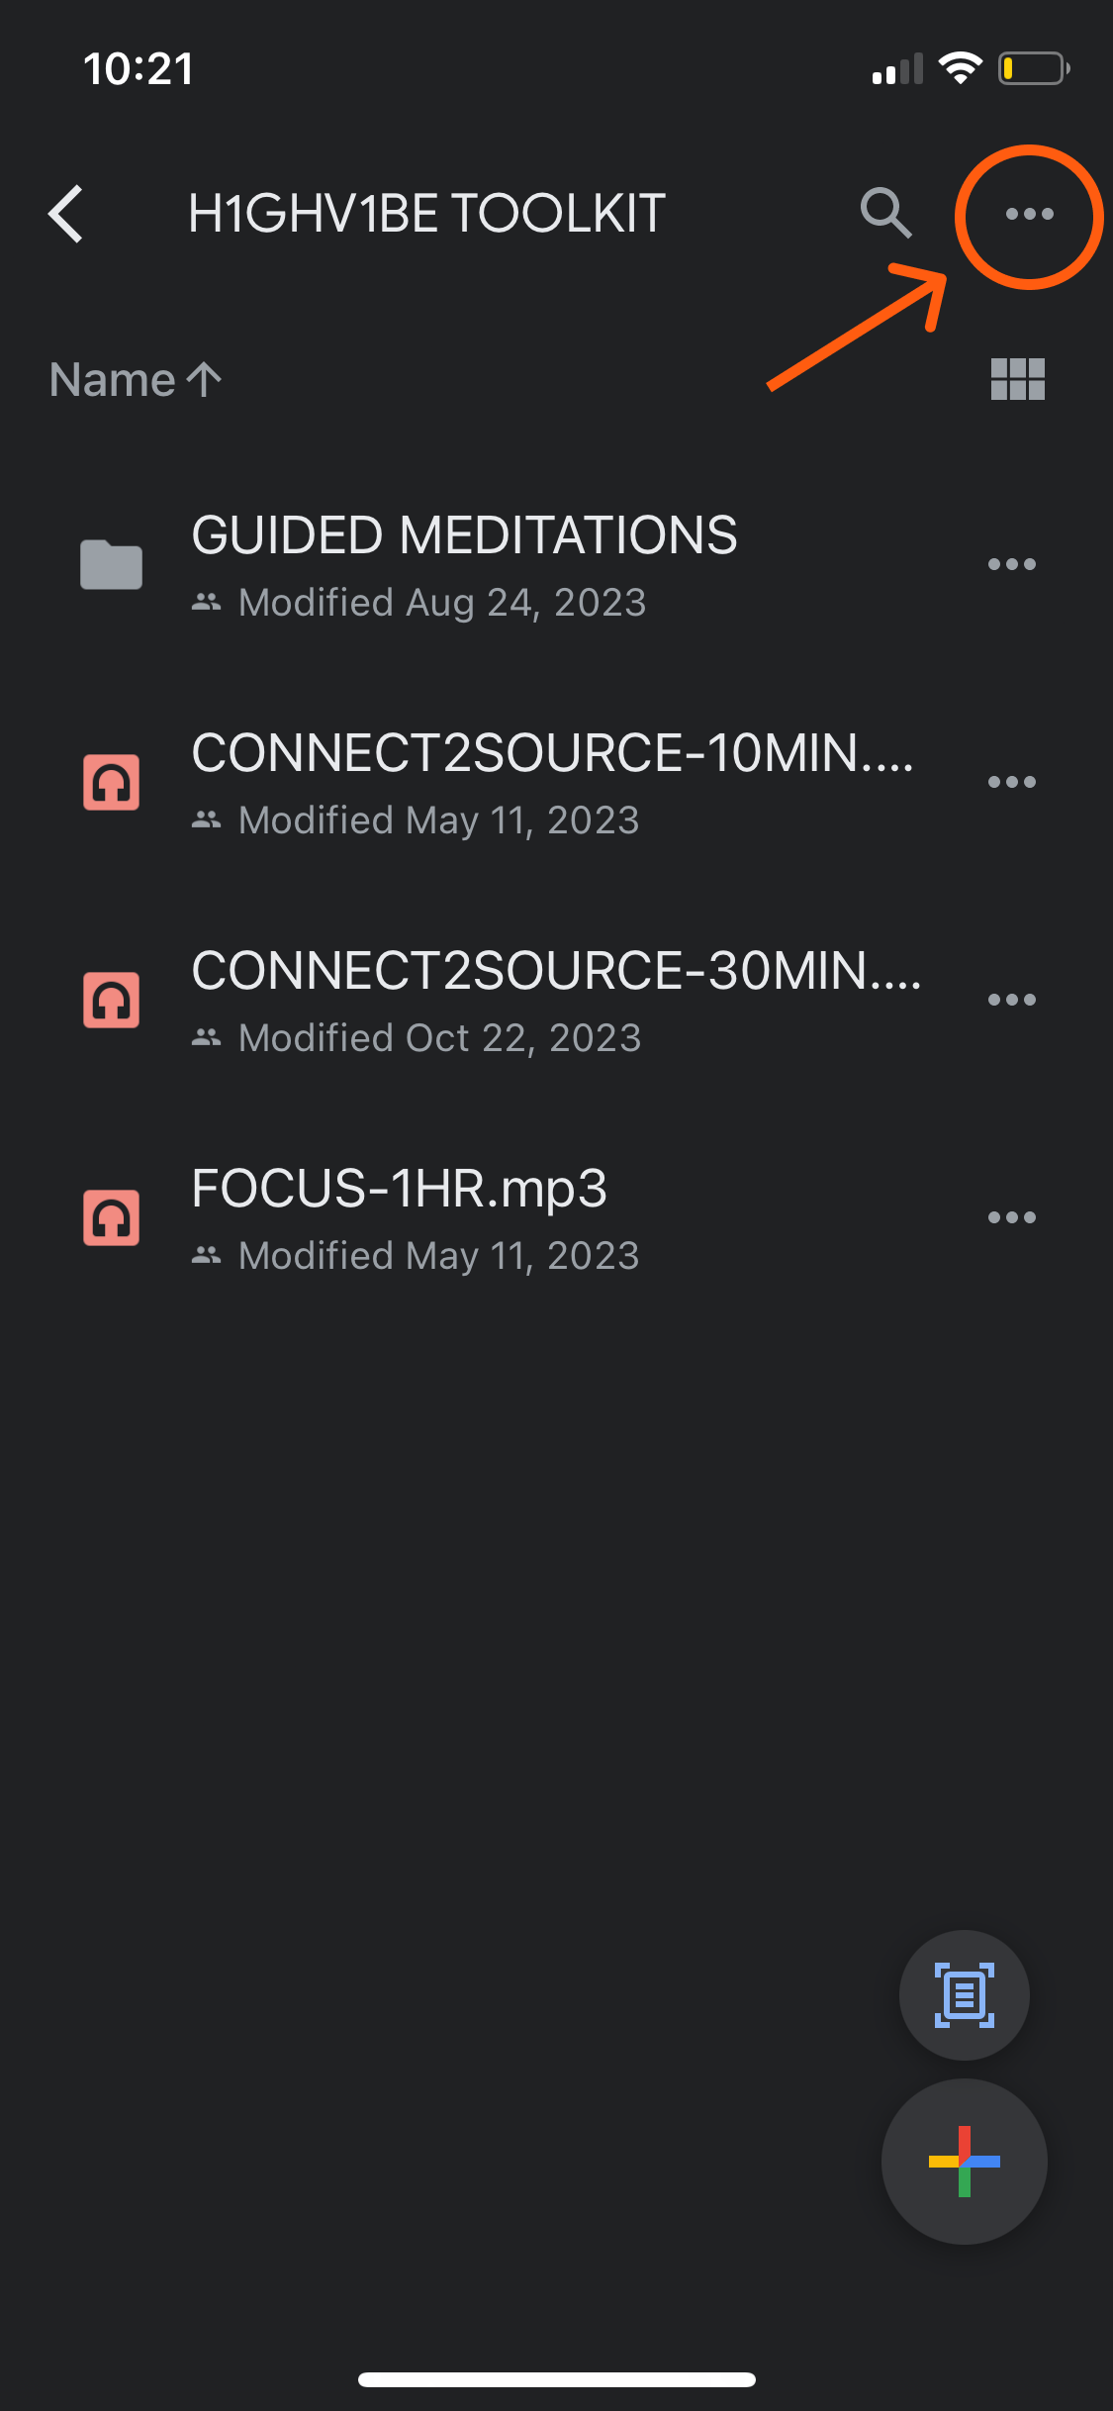This screenshot has width=1113, height=2411.
Task: Tap the H1GHV1BE TOOLKIT folder title
Action: pos(426,214)
